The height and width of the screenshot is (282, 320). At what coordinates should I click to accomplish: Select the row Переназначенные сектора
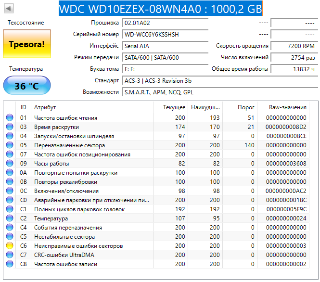point(157,145)
